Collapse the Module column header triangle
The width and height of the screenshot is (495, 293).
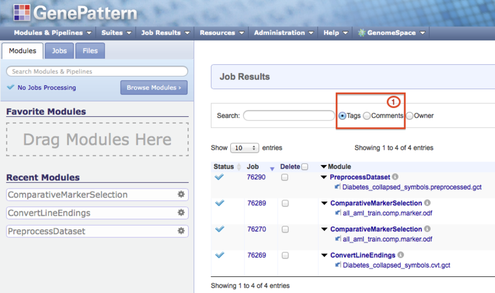pyautogui.click(x=324, y=166)
